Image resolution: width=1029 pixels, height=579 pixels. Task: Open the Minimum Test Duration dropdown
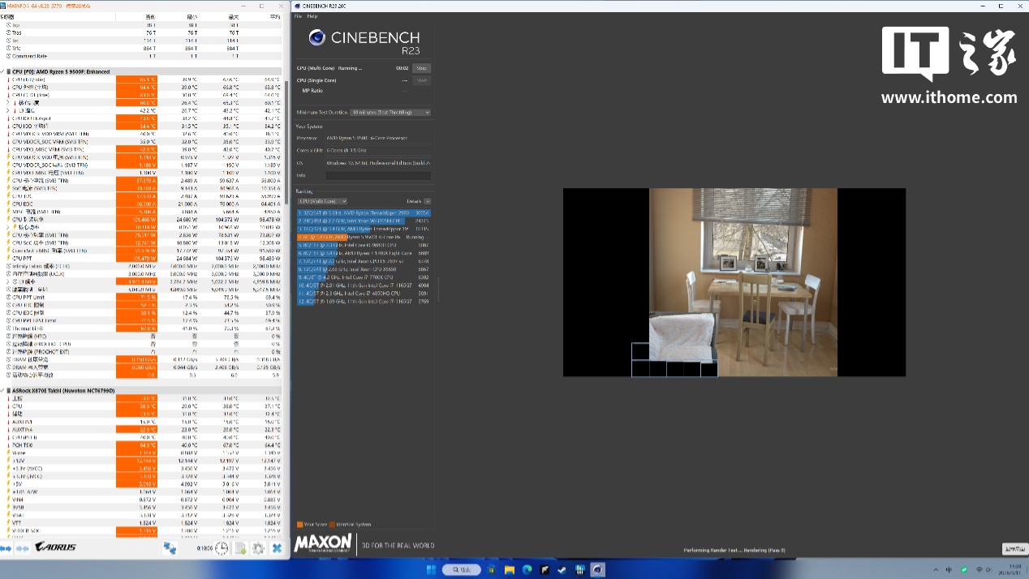[x=390, y=112]
